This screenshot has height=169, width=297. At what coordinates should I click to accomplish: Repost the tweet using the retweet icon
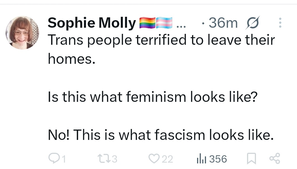[x=104, y=158]
